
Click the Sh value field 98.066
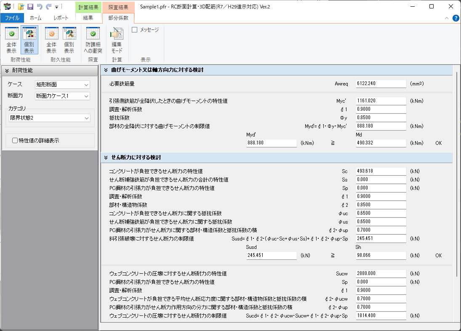(x=381, y=255)
